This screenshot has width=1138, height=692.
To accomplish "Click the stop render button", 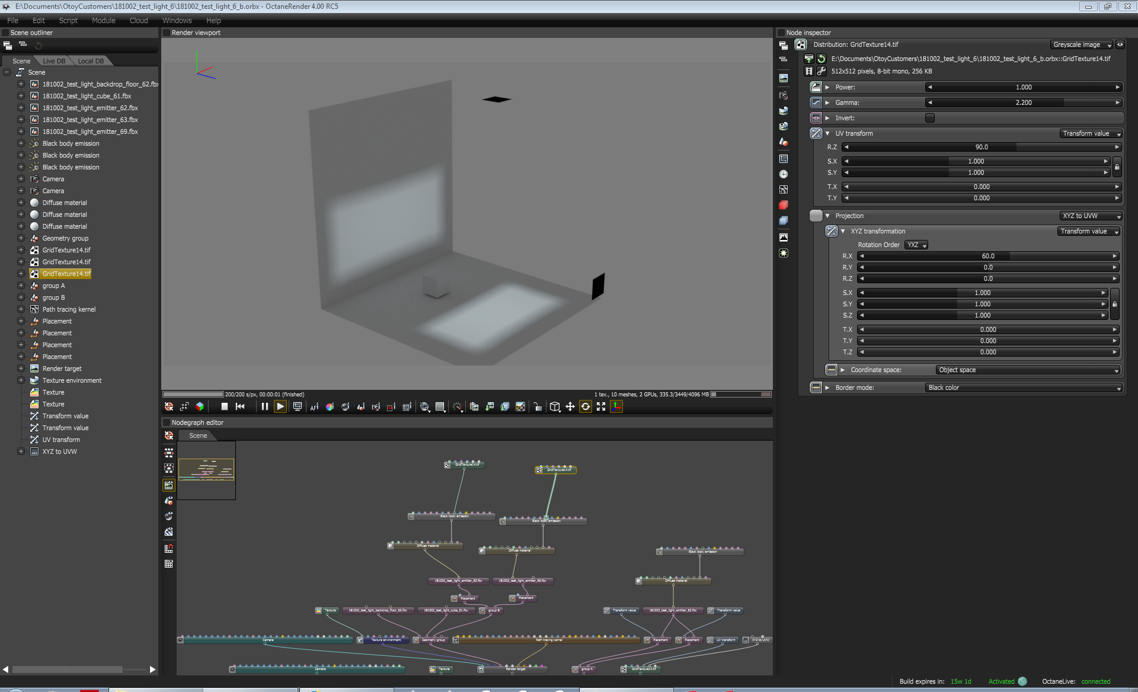I will 224,406.
